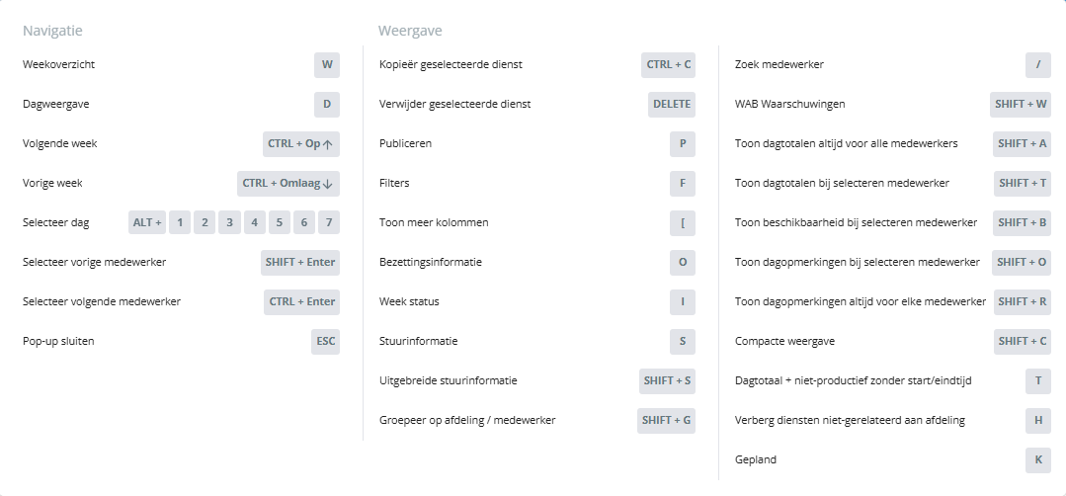Click the ESC badge for Pop-up sluiten
The height and width of the screenshot is (496, 1066).
[x=326, y=342]
